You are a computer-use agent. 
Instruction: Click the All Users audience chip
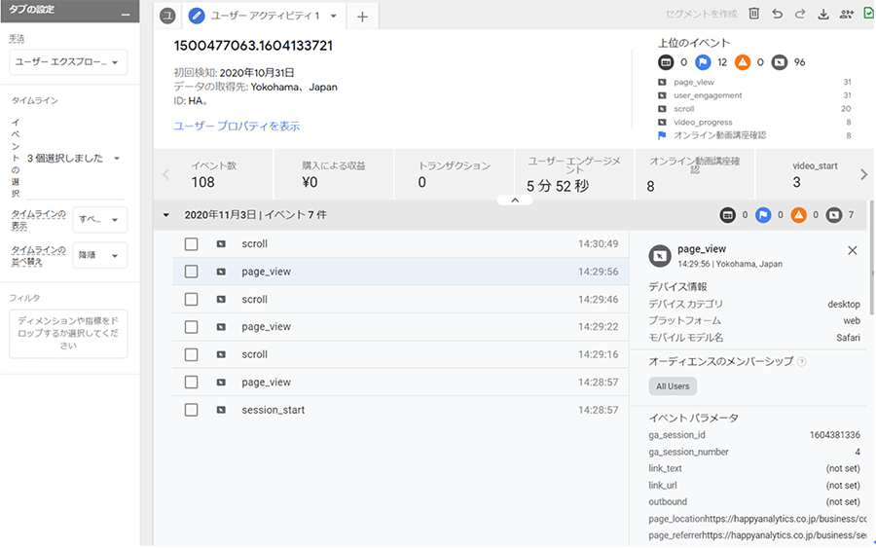[x=673, y=386]
